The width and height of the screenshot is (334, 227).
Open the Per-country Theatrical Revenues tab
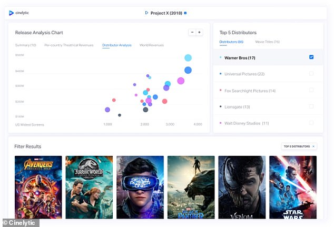[x=70, y=45]
